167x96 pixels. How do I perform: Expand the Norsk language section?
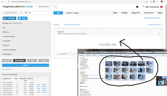click(26, 32)
